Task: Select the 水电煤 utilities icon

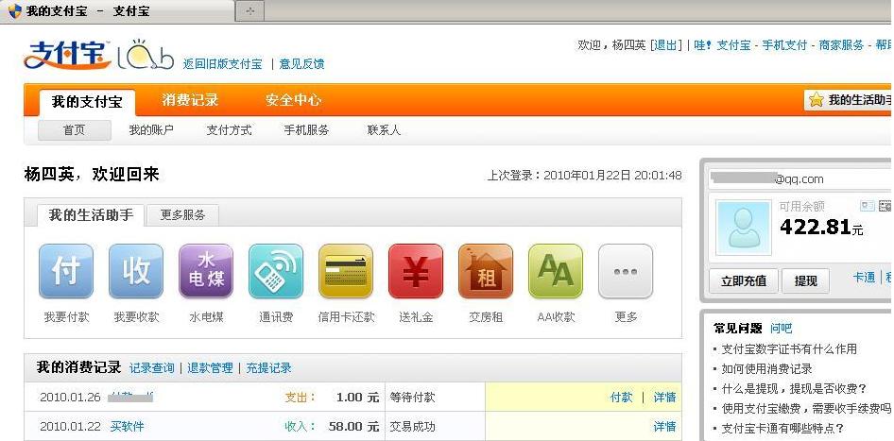Action: coord(206,271)
